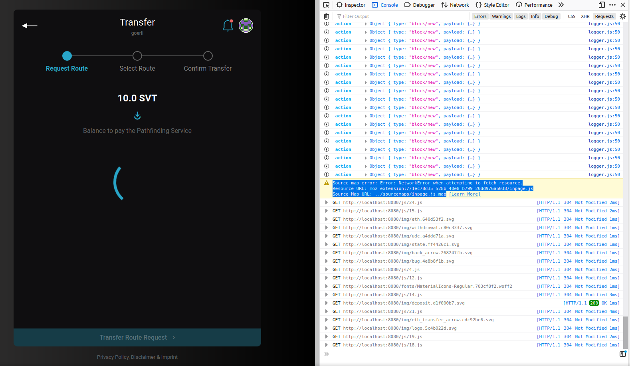Show more devtools tabs chevron
The height and width of the screenshot is (366, 630).
pos(561,5)
